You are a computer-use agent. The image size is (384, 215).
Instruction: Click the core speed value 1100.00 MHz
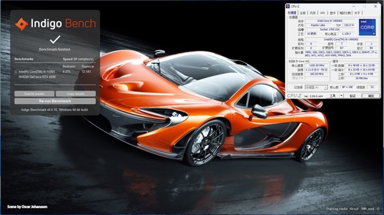(317, 66)
